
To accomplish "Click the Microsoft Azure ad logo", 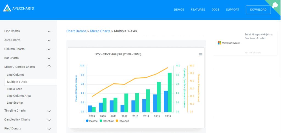I will pyautogui.click(x=229, y=43).
